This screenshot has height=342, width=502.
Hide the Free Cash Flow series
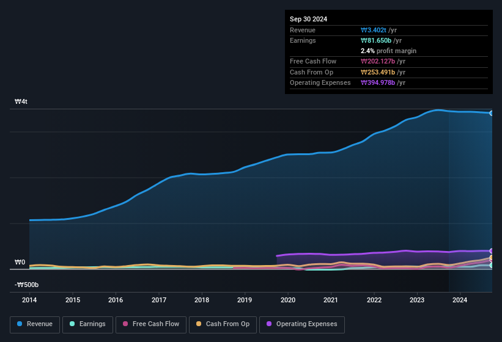click(x=151, y=324)
